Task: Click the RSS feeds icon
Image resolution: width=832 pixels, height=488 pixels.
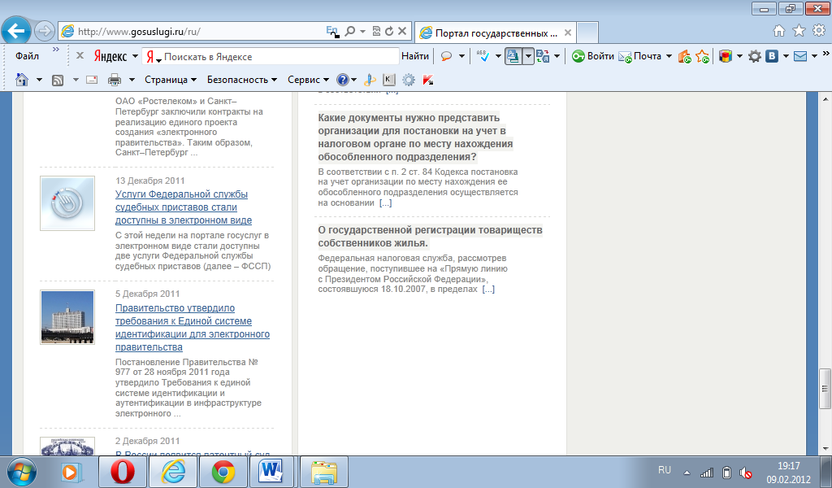Action: point(58,80)
